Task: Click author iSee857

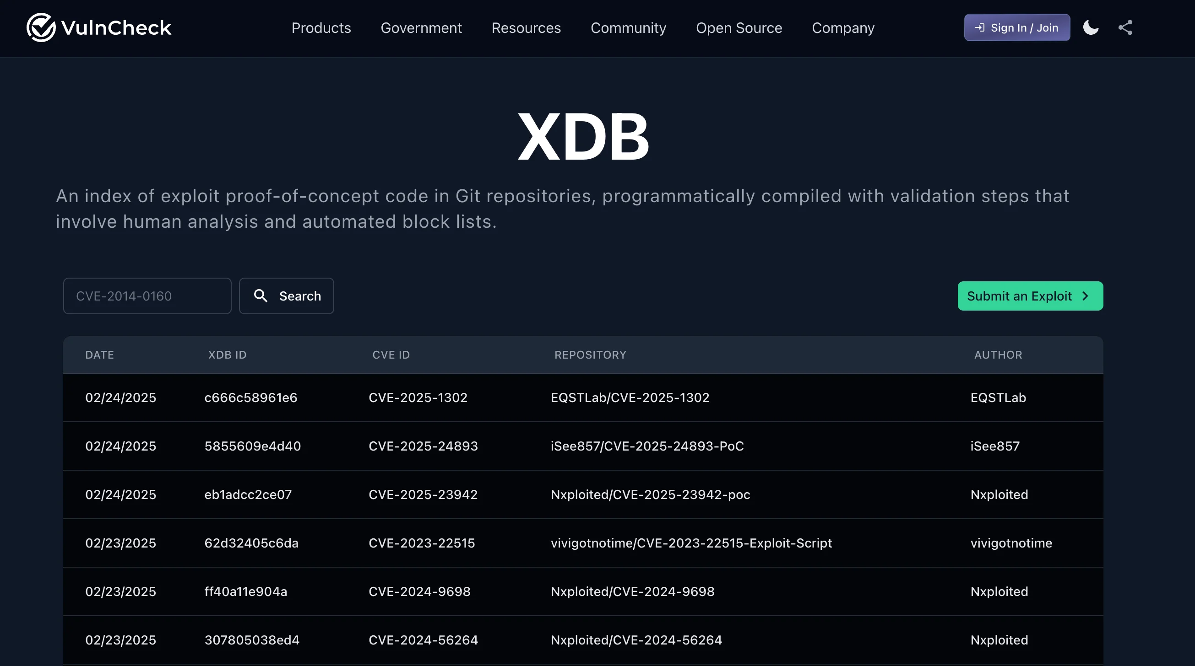Action: pos(995,446)
